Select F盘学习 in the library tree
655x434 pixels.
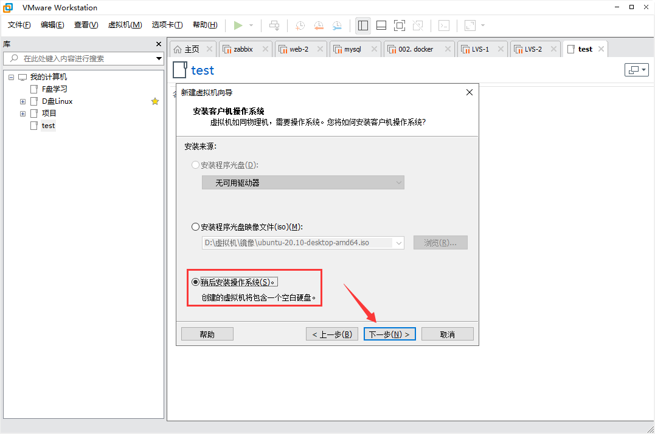click(54, 89)
